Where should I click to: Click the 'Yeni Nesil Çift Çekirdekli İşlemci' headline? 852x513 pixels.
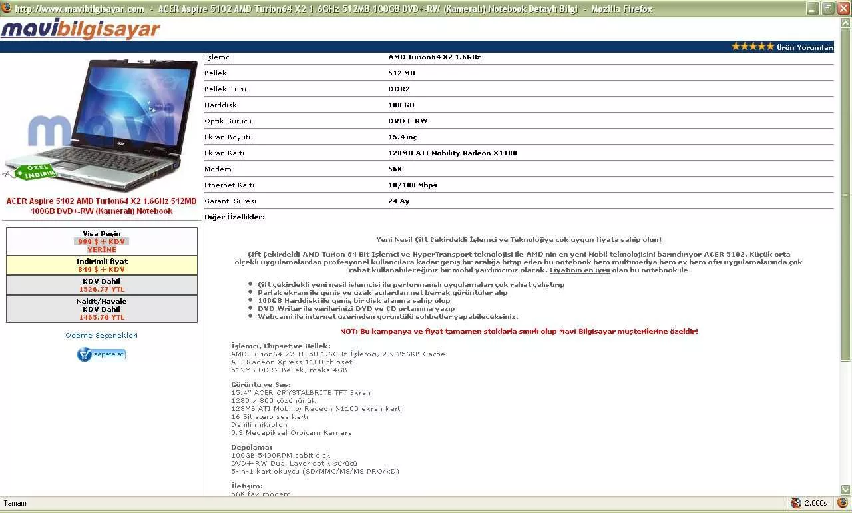click(519, 239)
